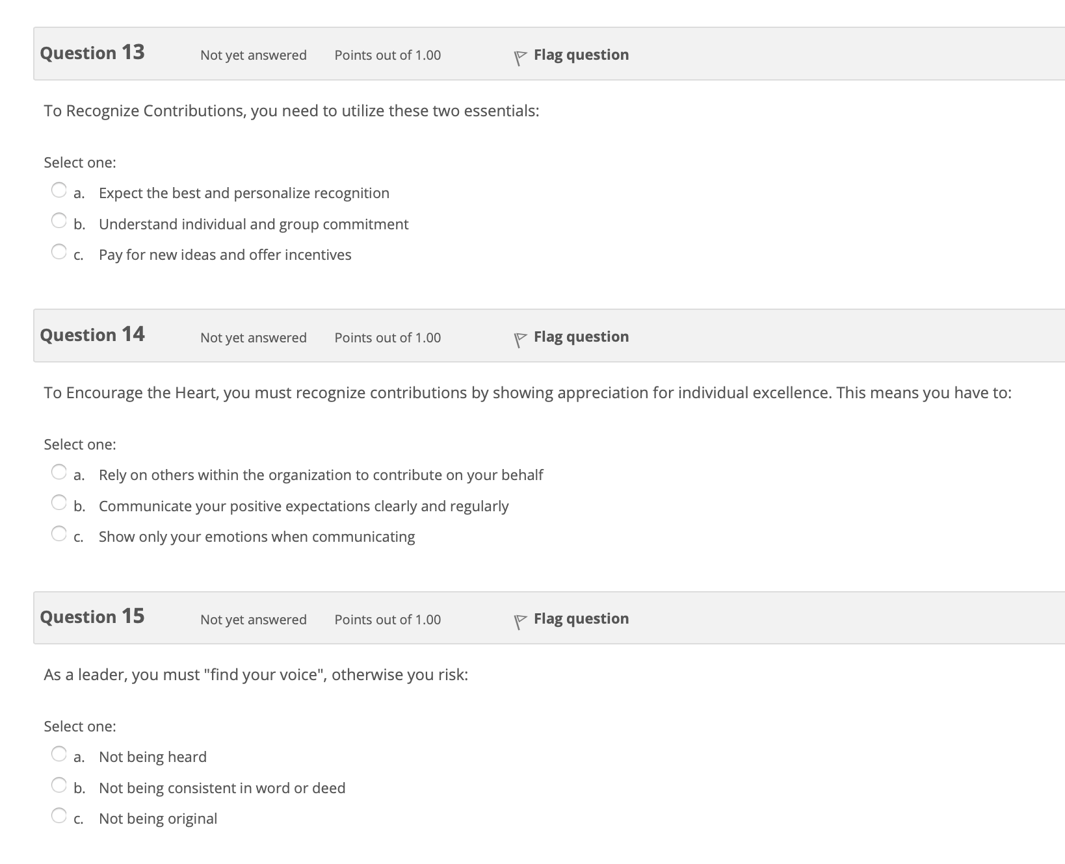Choose the 'Not being original' option
This screenshot has width=1065, height=864.
(59, 815)
